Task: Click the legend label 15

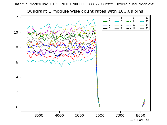Action: click(147, 28)
